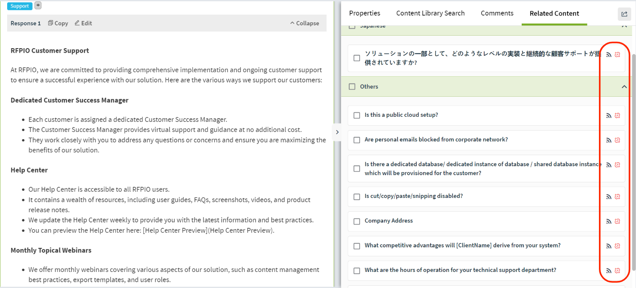This screenshot has height=288, width=636.
Task: Check 'Is cut/copy/paste/snipping disabled?' checkbox
Action: tap(357, 197)
